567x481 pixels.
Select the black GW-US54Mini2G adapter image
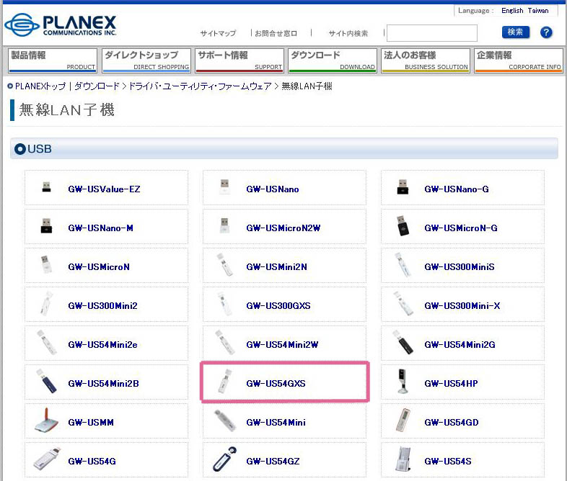point(403,343)
